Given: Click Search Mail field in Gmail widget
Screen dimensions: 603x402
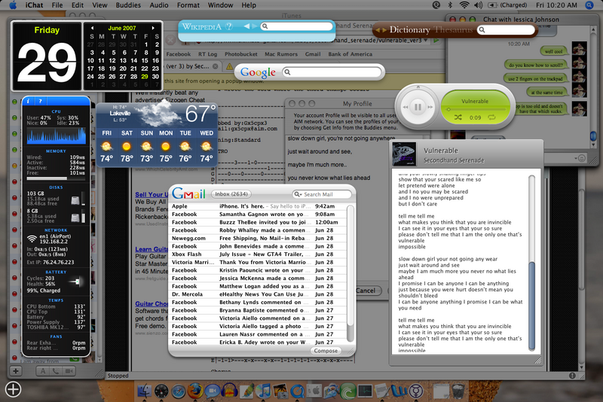Looking at the screenshot, I should 322,194.
